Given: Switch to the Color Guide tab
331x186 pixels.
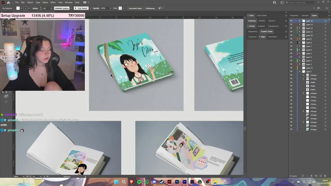Looking at the screenshot, I should 261,16.
